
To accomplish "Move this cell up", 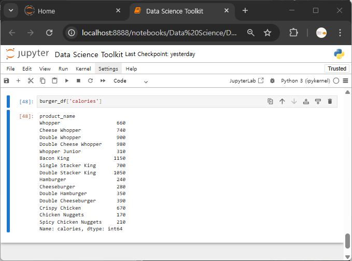I will click(282, 101).
